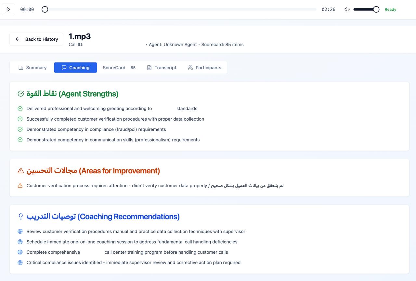
Task: Click the Agent Strengths checkmark header icon
Action: (21, 94)
